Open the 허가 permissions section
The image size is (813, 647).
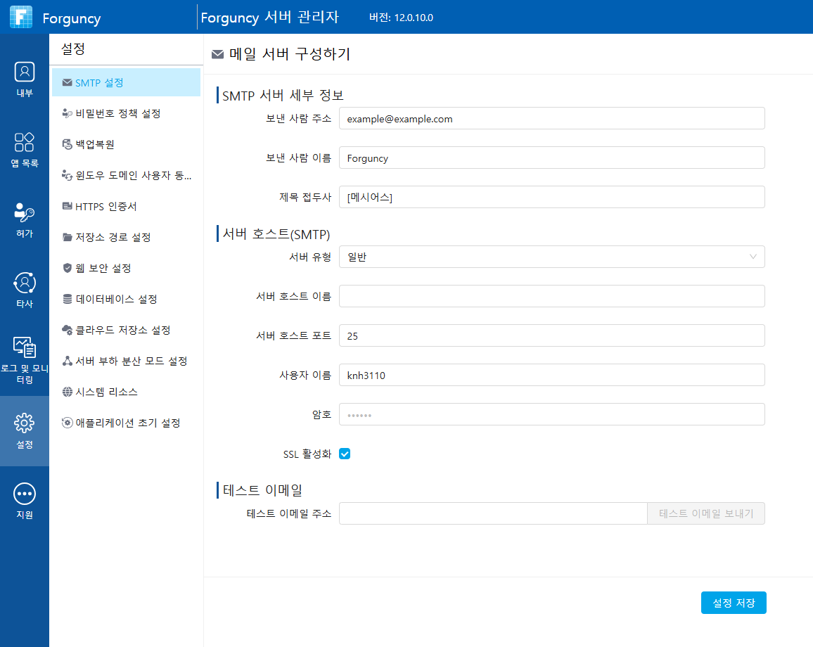pos(25,220)
